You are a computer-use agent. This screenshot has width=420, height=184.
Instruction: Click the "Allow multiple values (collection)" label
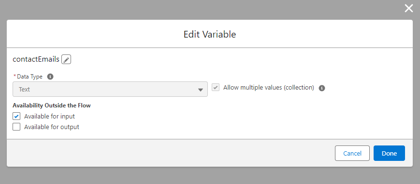pyautogui.click(x=269, y=88)
